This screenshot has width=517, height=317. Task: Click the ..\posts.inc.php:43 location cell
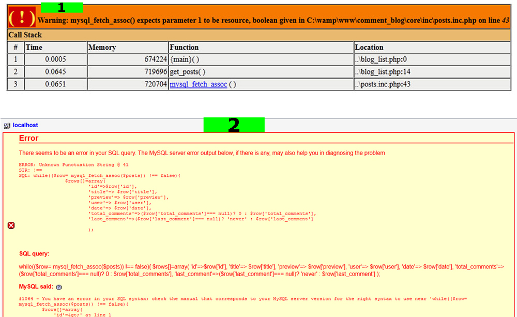tap(383, 84)
